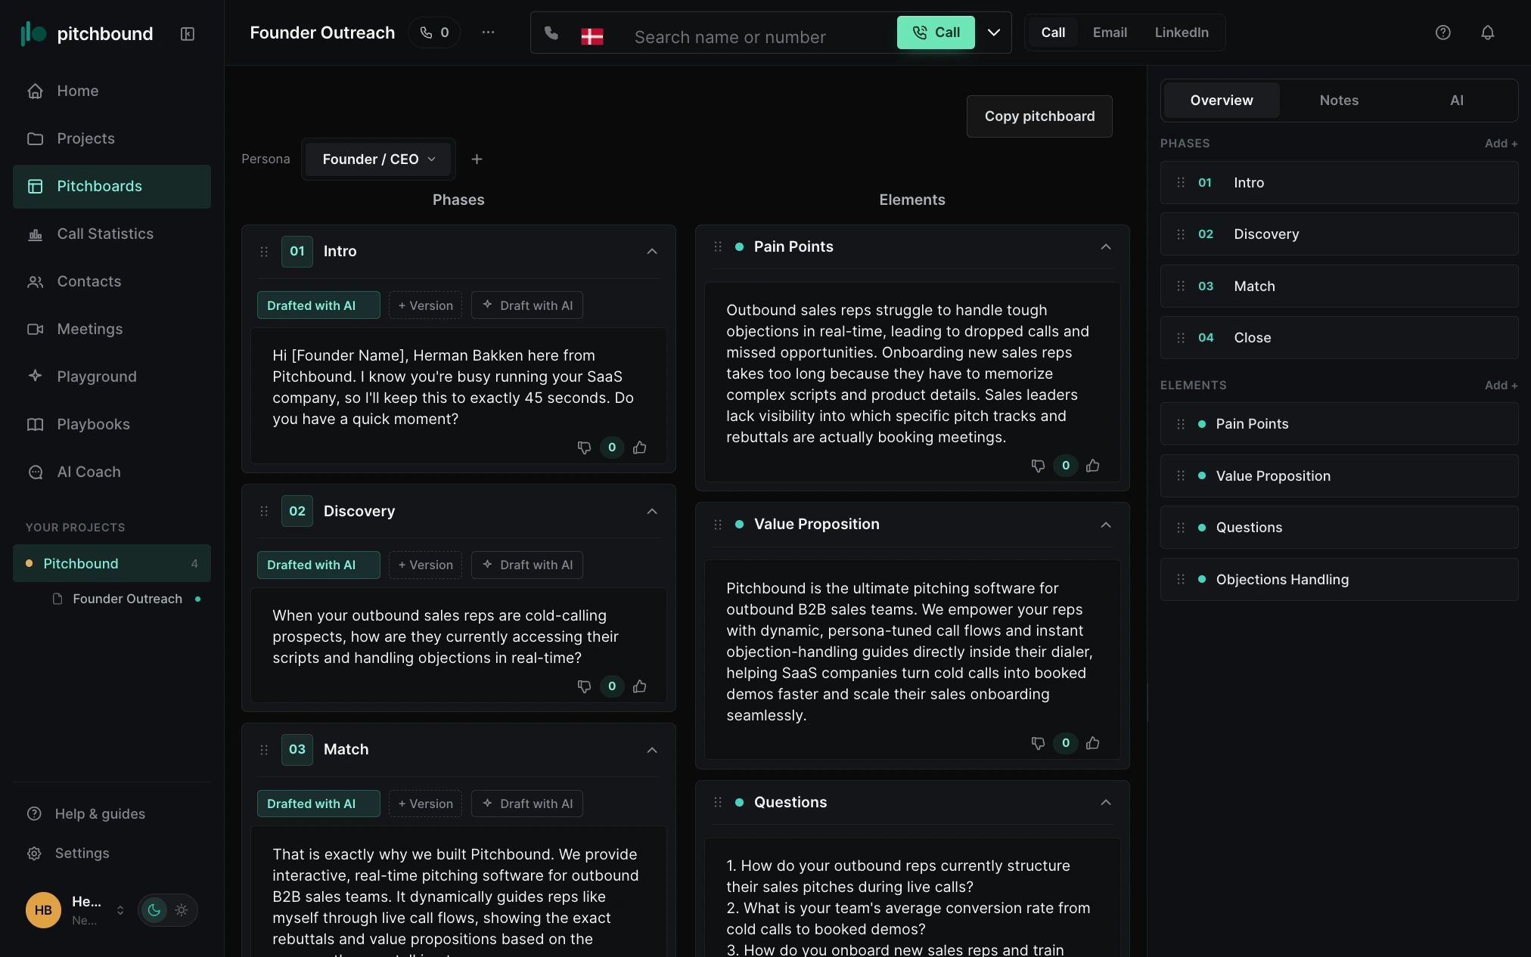Image resolution: width=1531 pixels, height=957 pixels.
Task: Click Draft with AI in Intro phase
Action: (x=527, y=305)
